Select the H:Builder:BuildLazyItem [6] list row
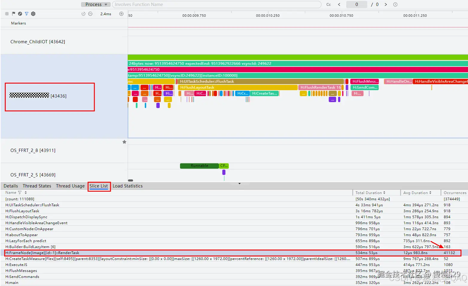Viewport: 468px width, 286px height. click(234, 247)
